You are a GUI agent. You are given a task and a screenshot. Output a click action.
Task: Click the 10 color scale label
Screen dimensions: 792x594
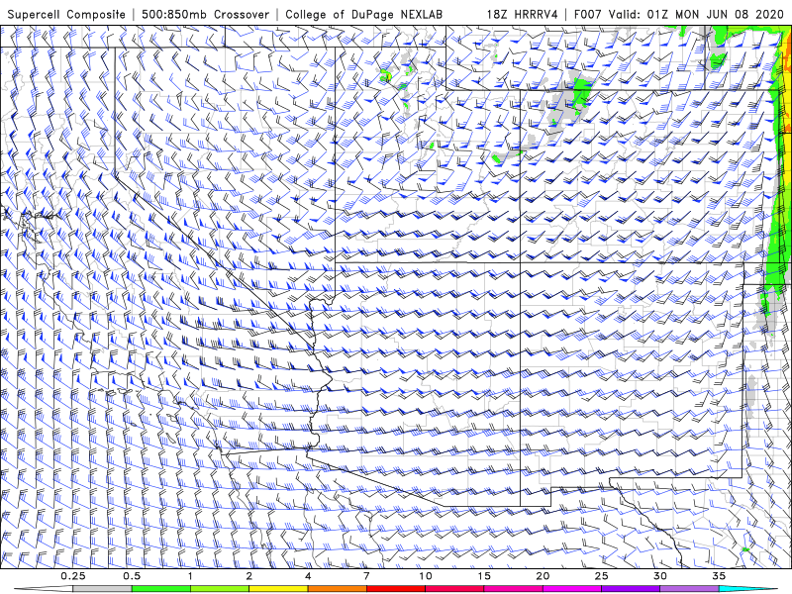tap(426, 576)
